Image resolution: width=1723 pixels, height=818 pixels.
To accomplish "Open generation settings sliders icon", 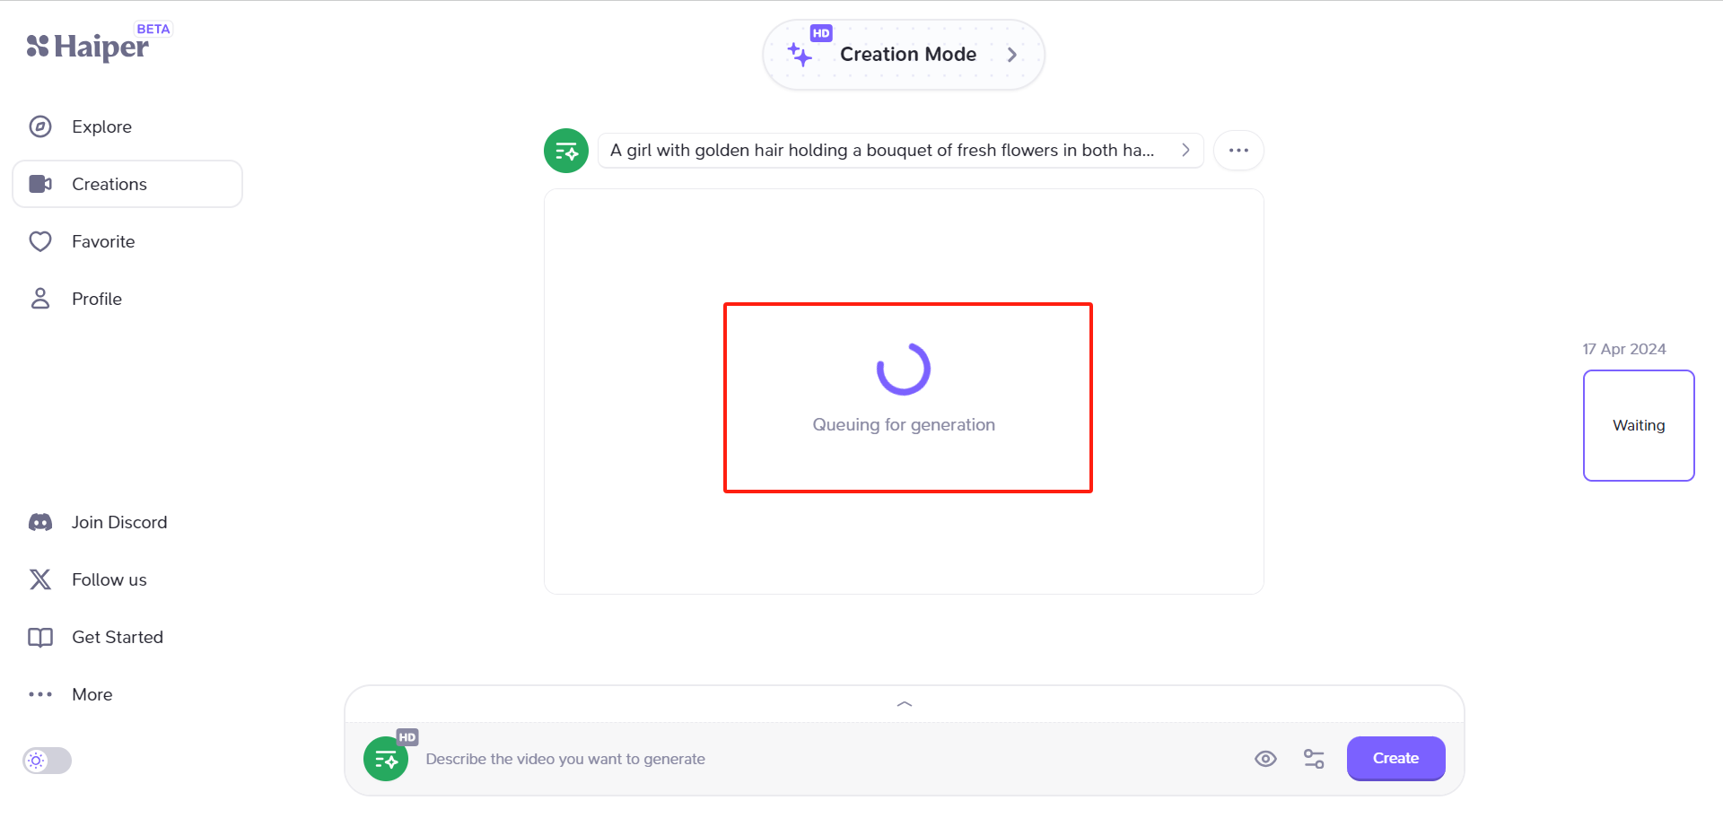I will click(1314, 759).
